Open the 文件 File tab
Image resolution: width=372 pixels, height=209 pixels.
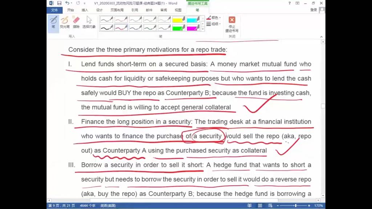[54, 10]
